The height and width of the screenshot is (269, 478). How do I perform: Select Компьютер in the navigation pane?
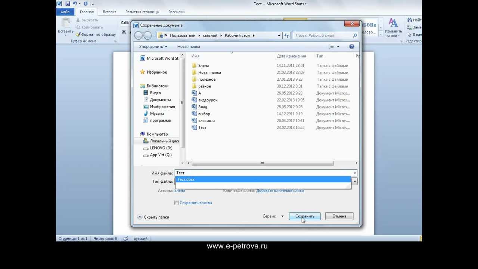(x=154, y=134)
